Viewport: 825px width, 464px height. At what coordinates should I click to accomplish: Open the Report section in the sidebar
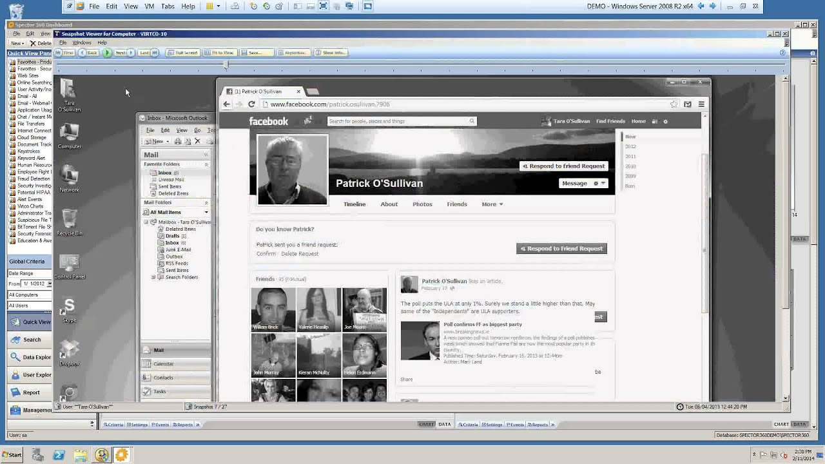coord(29,392)
